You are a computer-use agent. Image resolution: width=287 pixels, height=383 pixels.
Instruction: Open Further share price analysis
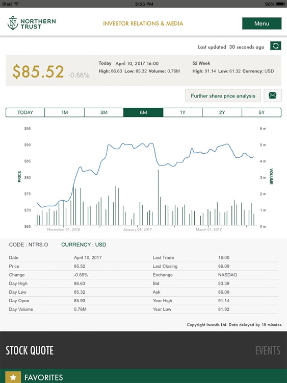click(223, 96)
